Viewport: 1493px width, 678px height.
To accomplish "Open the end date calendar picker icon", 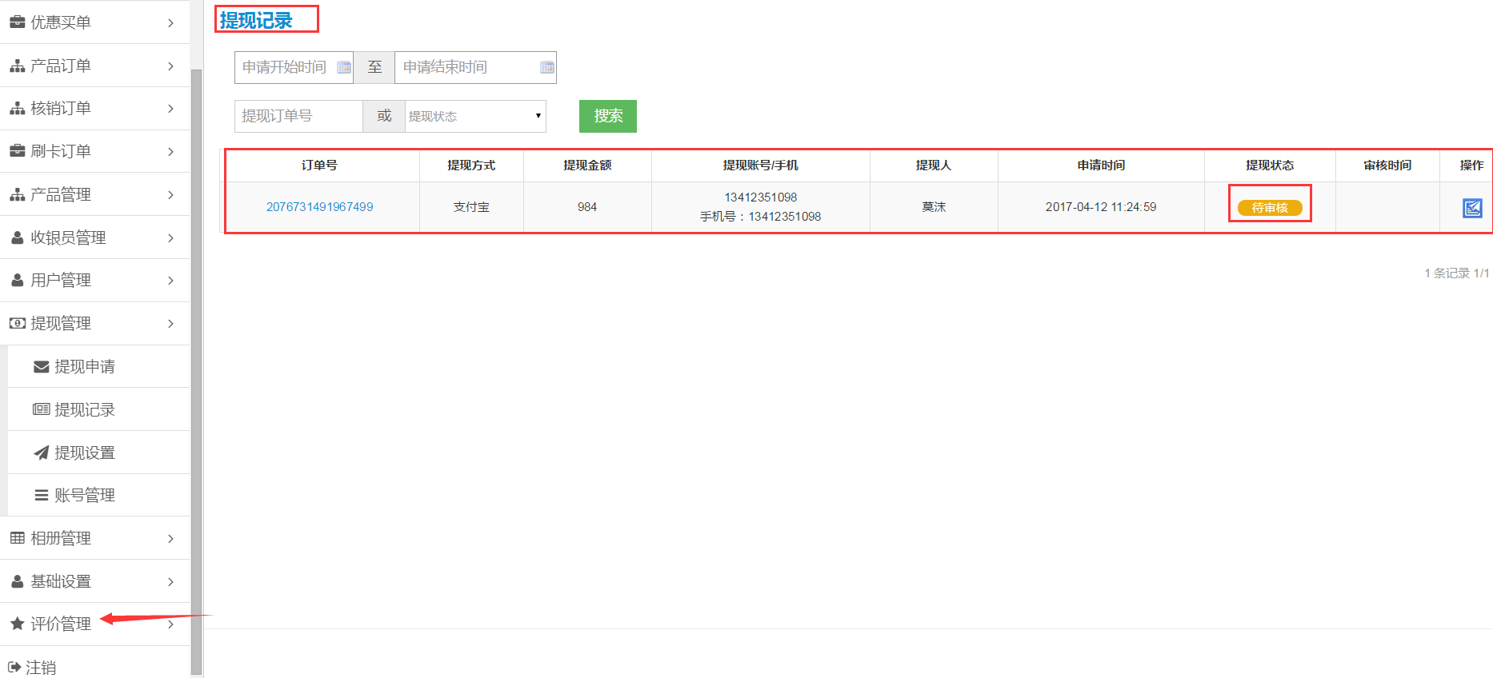I will [x=547, y=68].
